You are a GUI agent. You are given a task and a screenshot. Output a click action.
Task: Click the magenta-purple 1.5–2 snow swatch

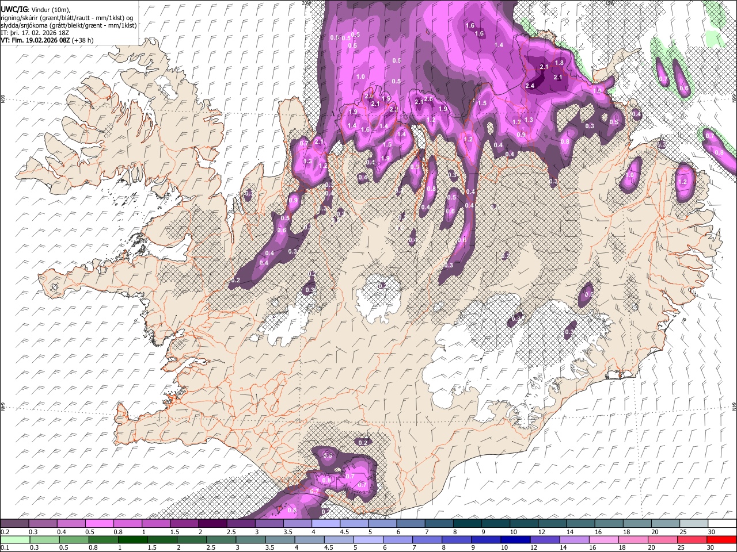[x=184, y=524]
